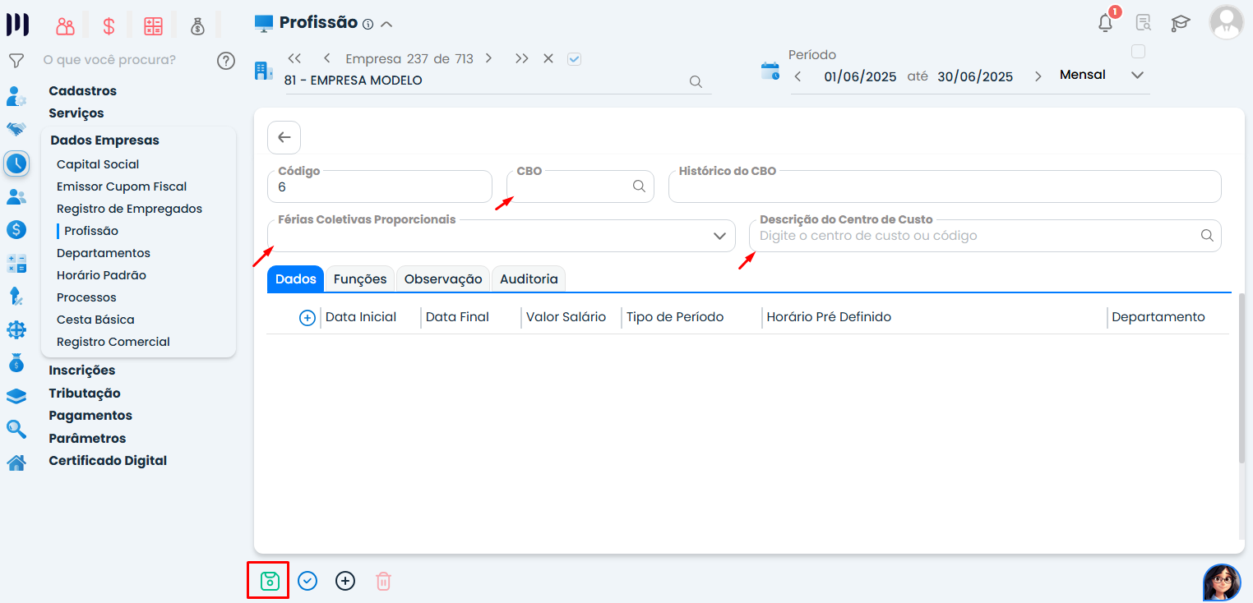Open the help question mark icon
Image resolution: width=1253 pixels, height=603 pixels.
point(226,61)
